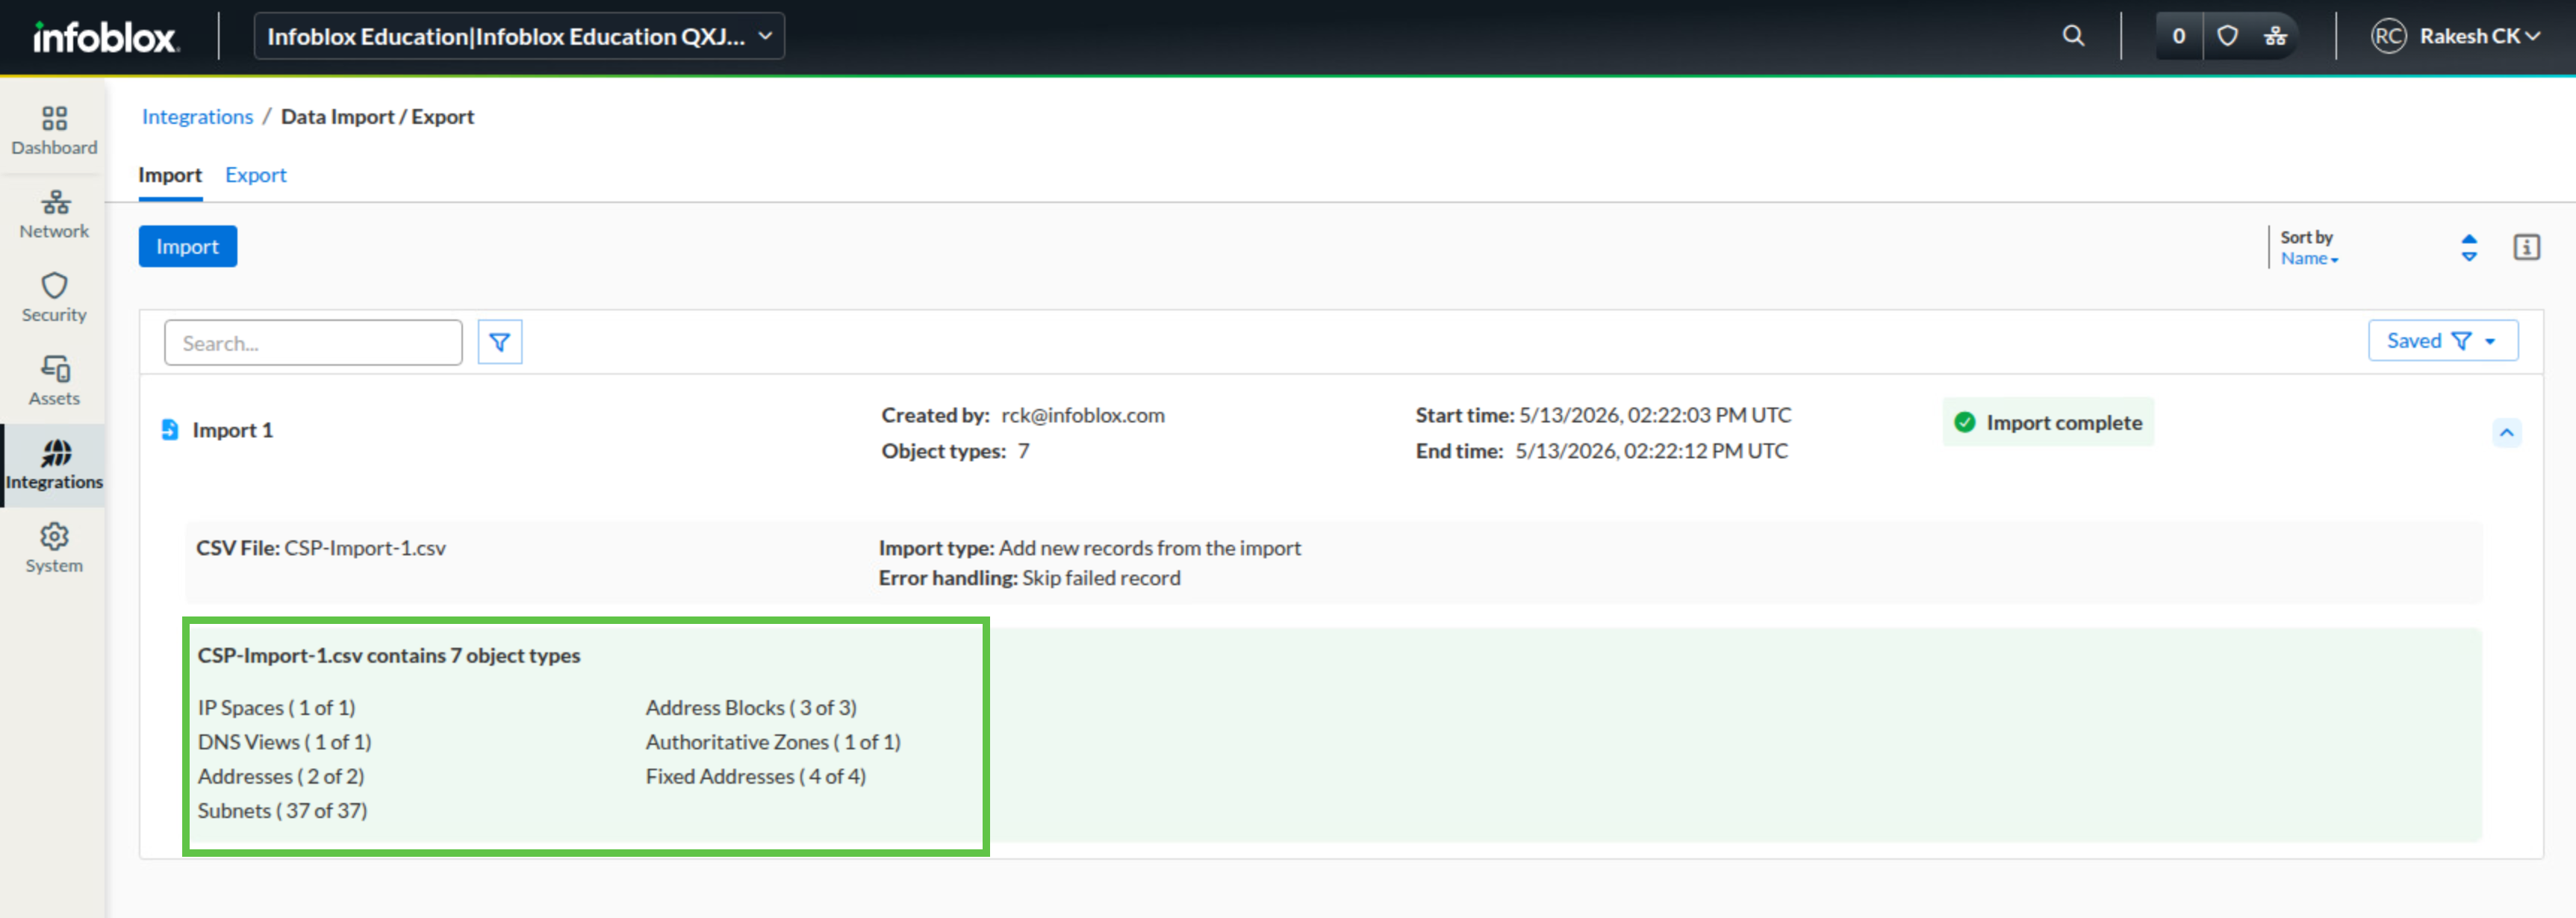The image size is (2576, 918).
Task: Open the global search magnifier icon
Action: pos(2073,36)
